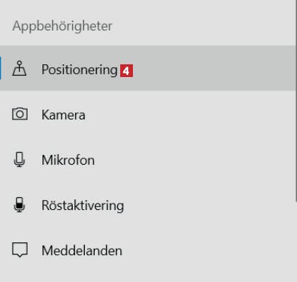This screenshot has width=297, height=282.
Task: Click the Positionering location pin icon
Action: click(x=19, y=69)
